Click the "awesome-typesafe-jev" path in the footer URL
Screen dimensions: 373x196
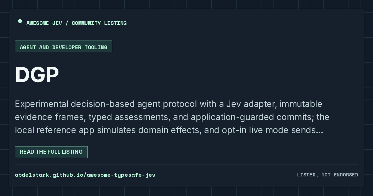click(121, 175)
